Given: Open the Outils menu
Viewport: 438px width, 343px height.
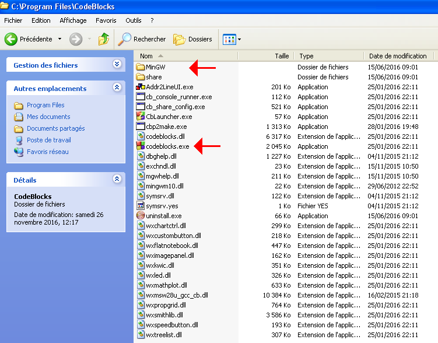Looking at the screenshot, I should point(133,20).
